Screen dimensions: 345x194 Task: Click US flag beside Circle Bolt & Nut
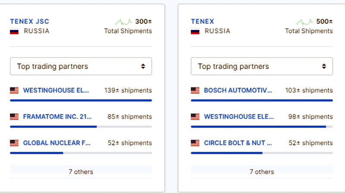[195, 143]
